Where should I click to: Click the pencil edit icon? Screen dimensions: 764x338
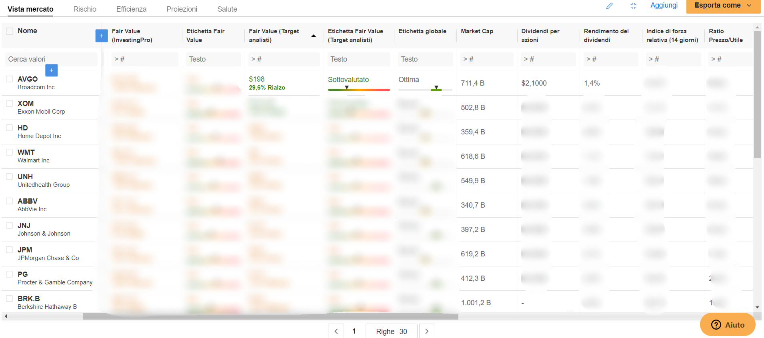click(610, 6)
